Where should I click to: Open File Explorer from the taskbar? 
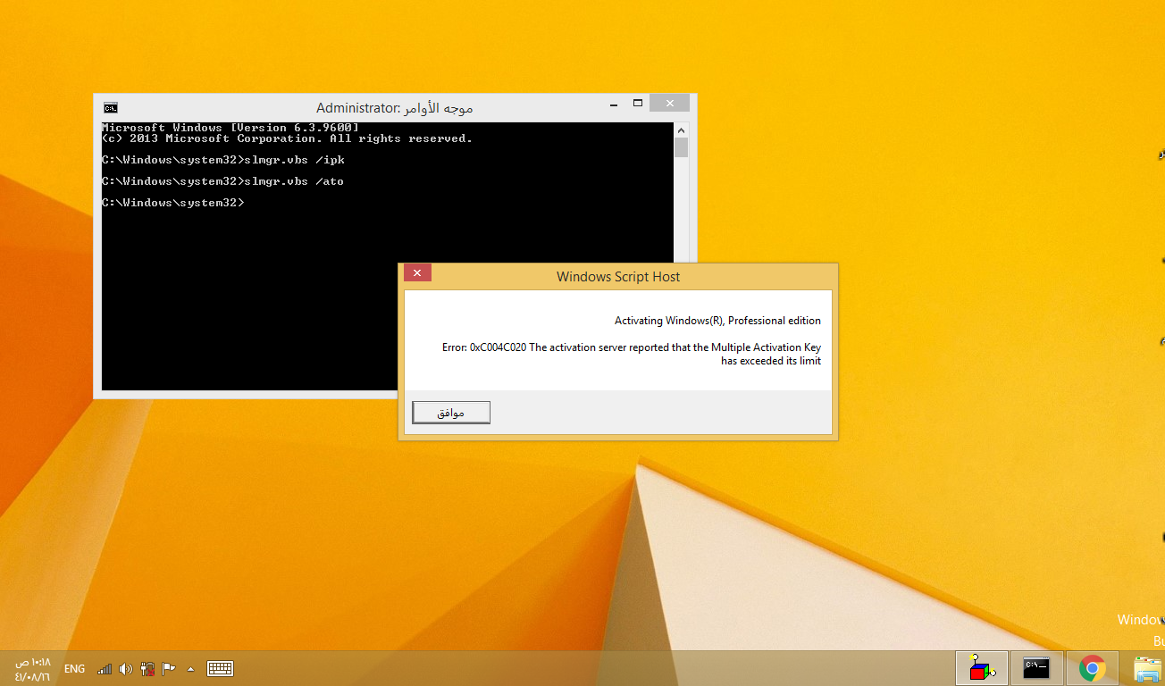click(x=1147, y=668)
